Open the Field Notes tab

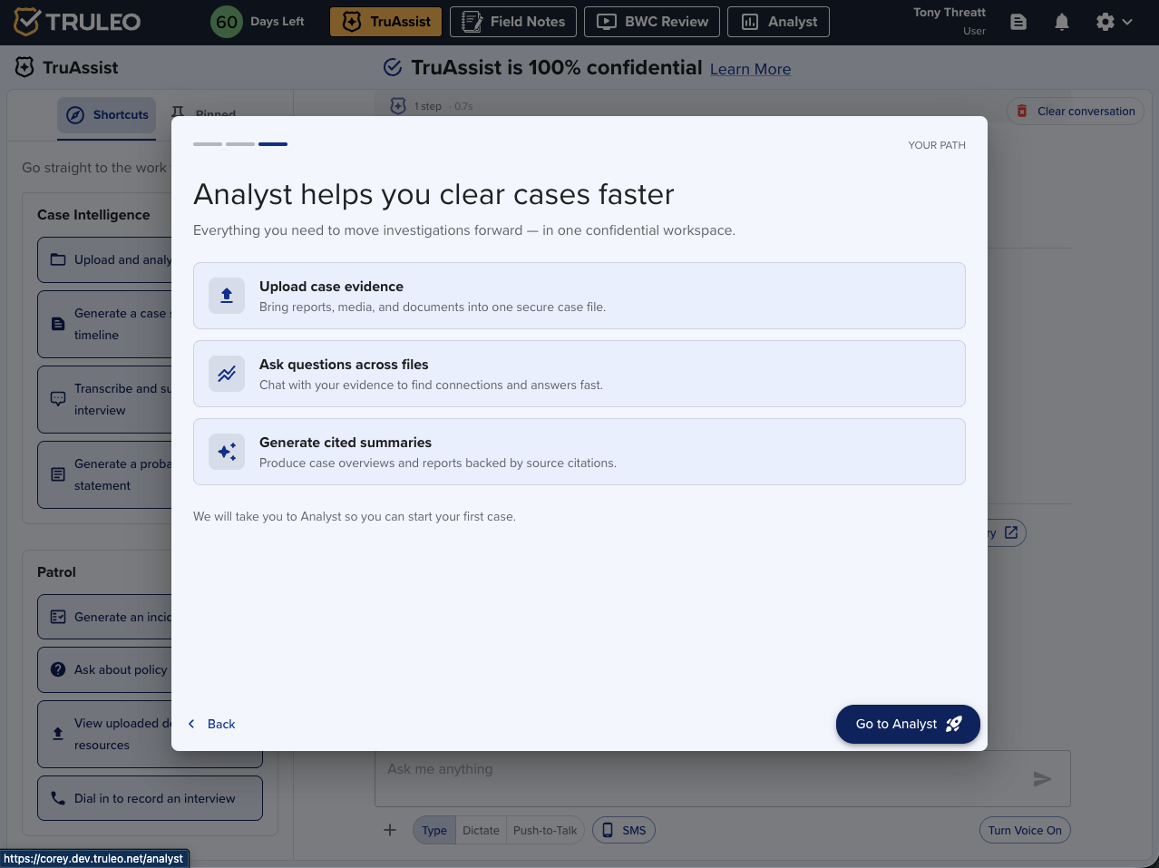513,22
